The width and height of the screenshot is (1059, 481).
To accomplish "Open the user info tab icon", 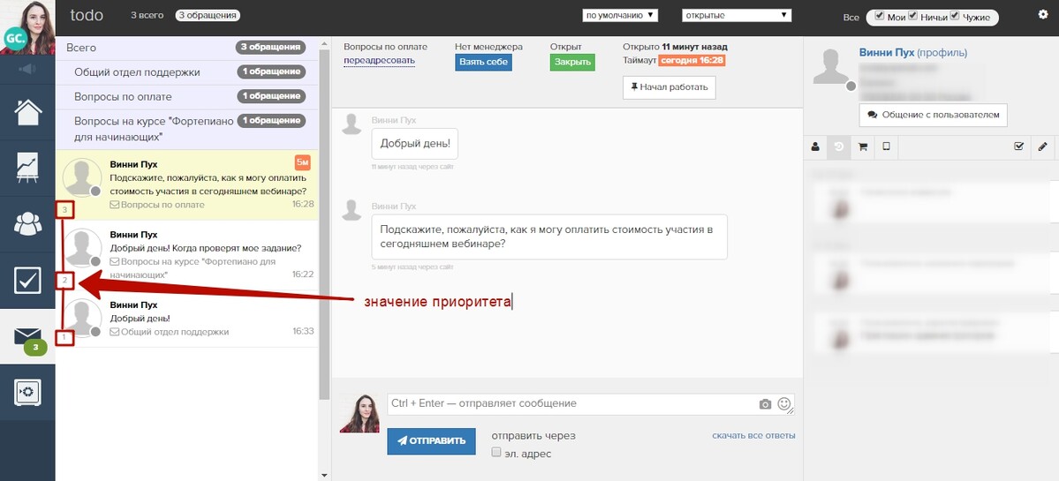I will (x=815, y=147).
